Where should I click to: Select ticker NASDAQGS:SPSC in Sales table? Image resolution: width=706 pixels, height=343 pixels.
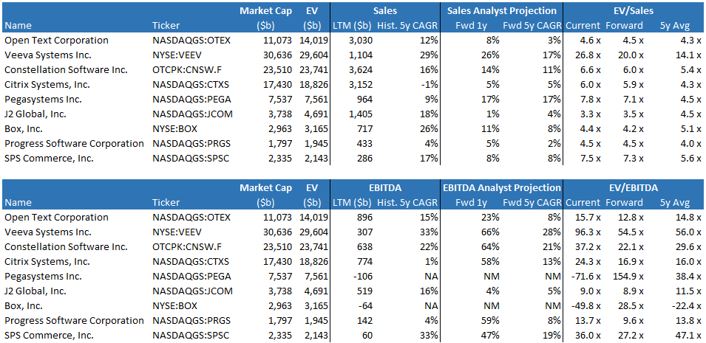tap(191, 159)
